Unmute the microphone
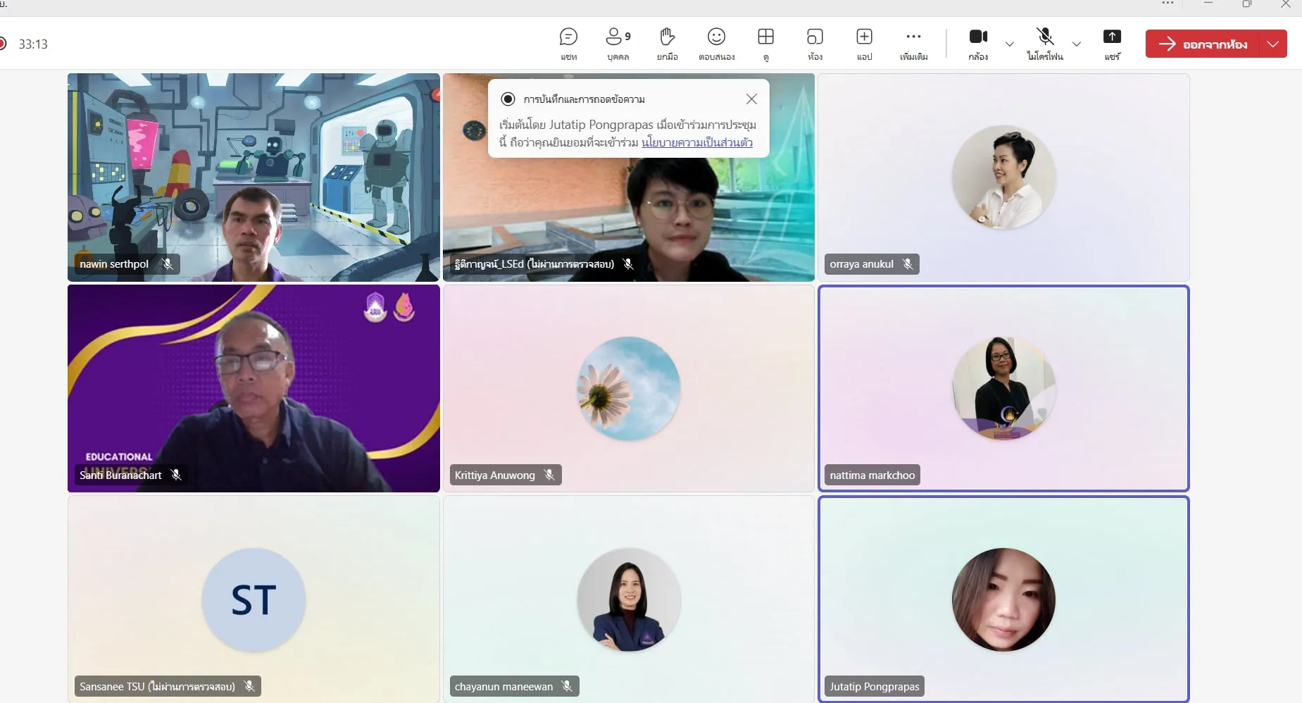Image resolution: width=1302 pixels, height=703 pixels. click(x=1045, y=44)
